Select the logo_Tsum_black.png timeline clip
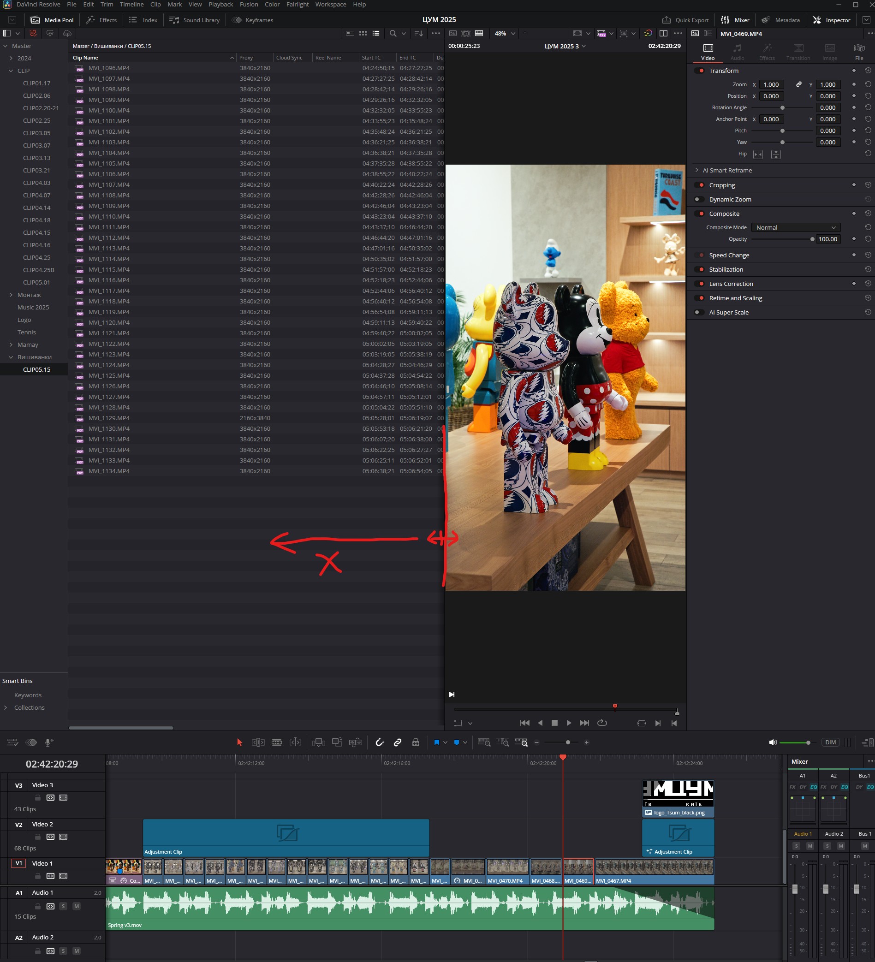The height and width of the screenshot is (962, 875). (678, 798)
